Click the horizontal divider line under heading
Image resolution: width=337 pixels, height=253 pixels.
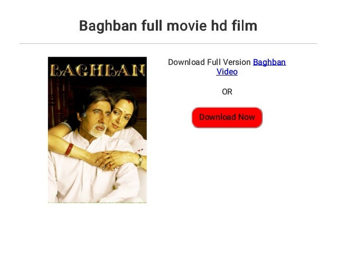[168, 44]
